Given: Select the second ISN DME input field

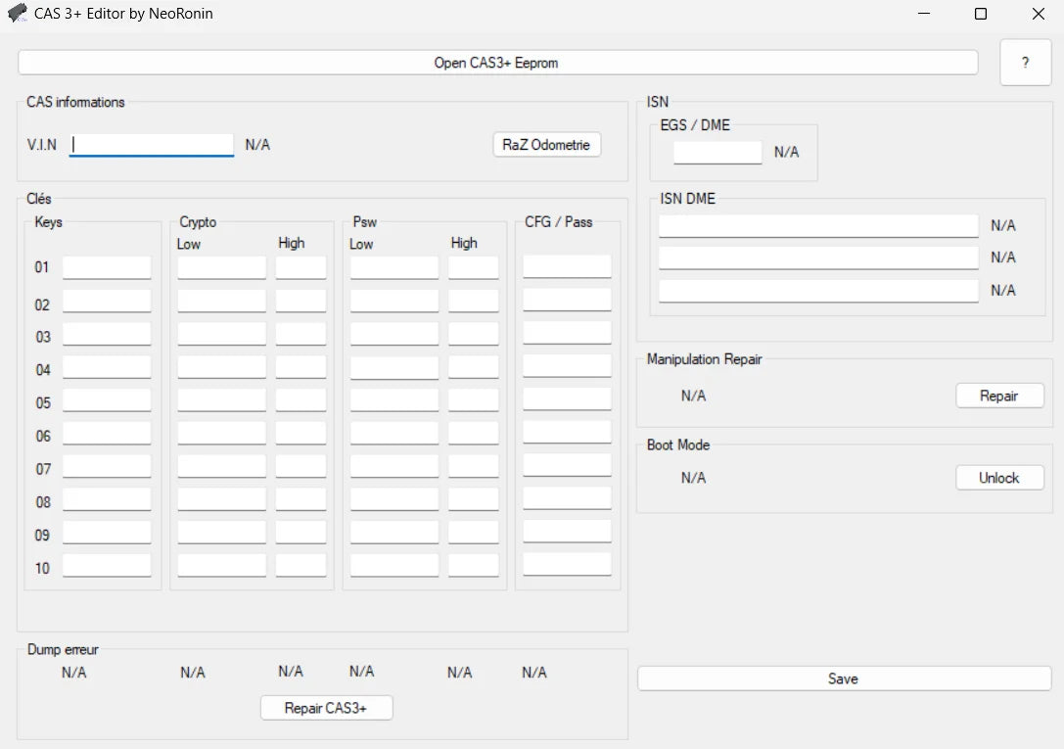Looking at the screenshot, I should 818,257.
